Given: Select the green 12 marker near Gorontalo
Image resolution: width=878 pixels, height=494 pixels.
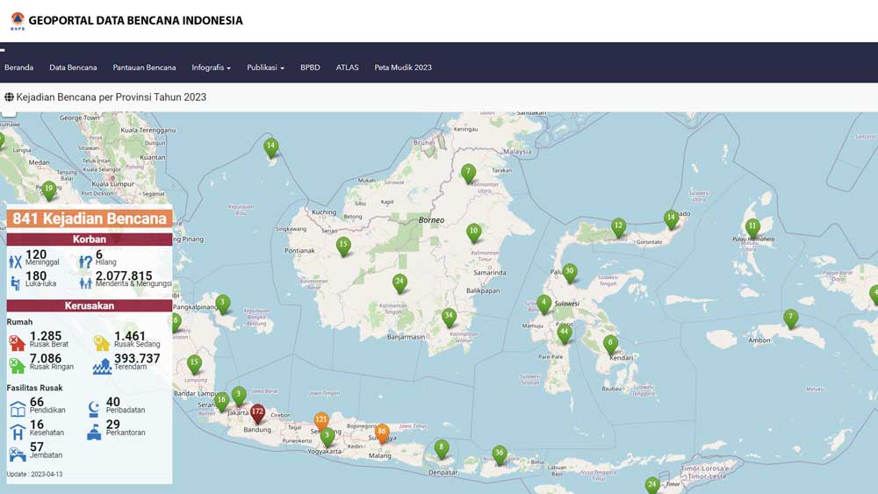Looking at the screenshot, I should 618,226.
